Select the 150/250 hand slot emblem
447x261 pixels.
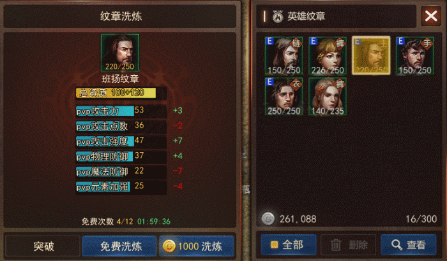[415, 56]
